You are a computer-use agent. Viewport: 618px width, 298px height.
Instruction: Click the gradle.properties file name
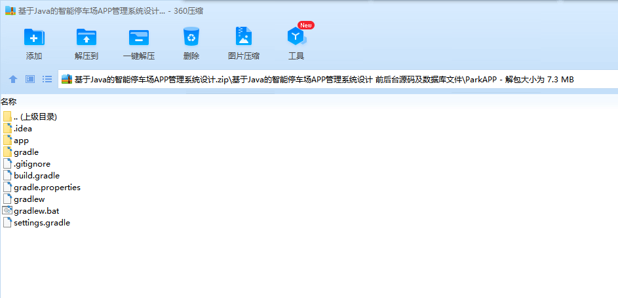47,188
